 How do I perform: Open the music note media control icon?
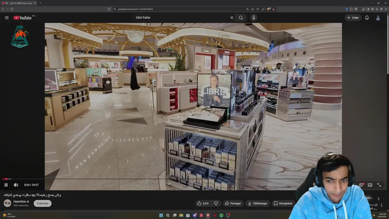[363, 9]
